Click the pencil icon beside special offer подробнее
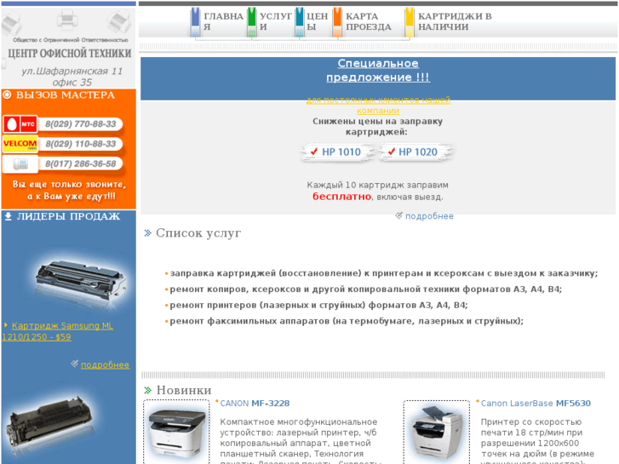 click(399, 215)
